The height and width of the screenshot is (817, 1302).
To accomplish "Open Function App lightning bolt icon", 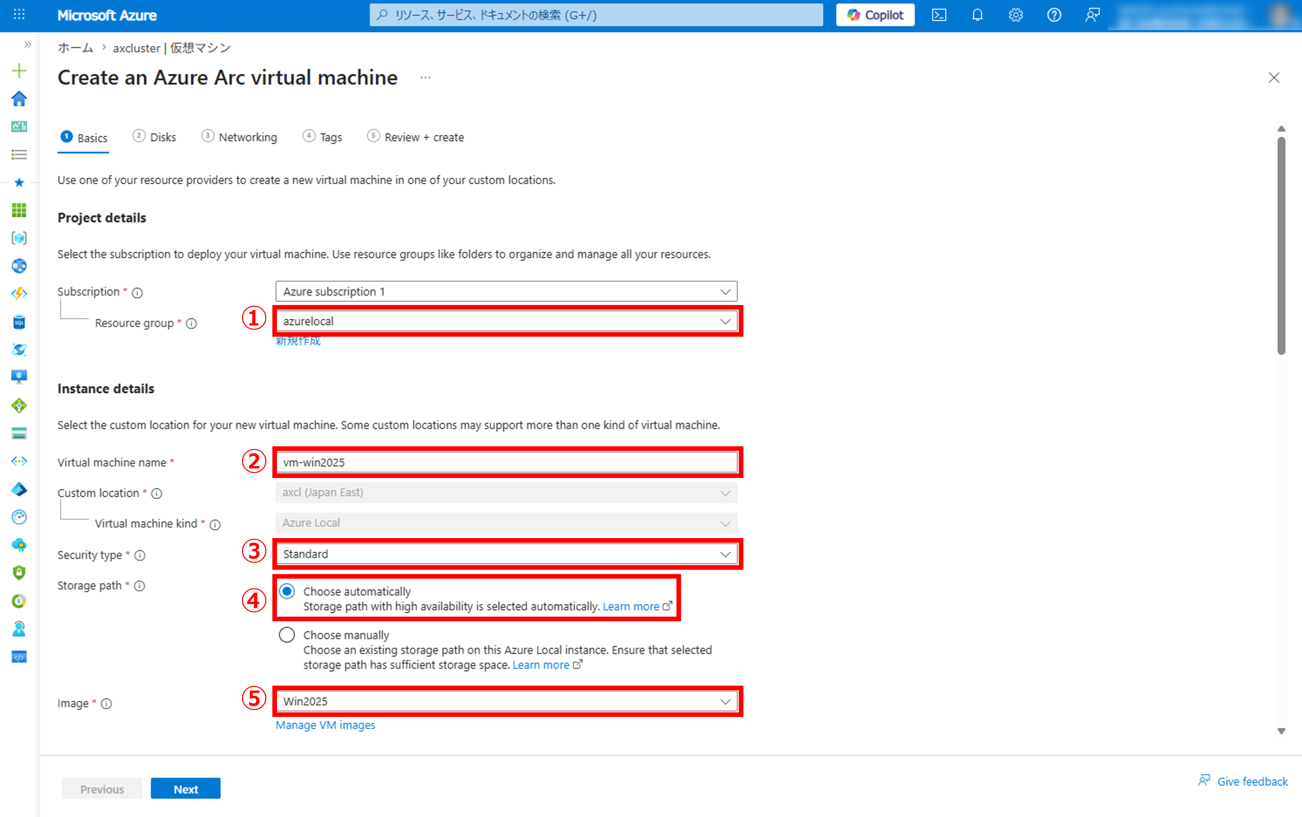I will [19, 293].
